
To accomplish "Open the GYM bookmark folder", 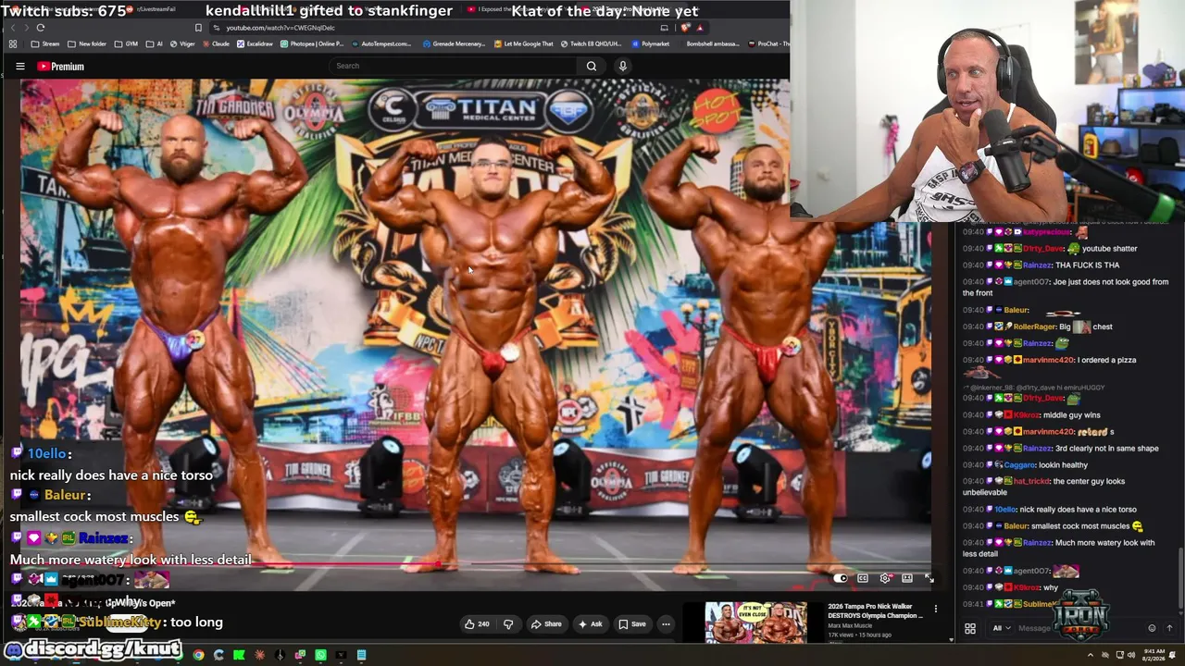I will click(126, 43).
